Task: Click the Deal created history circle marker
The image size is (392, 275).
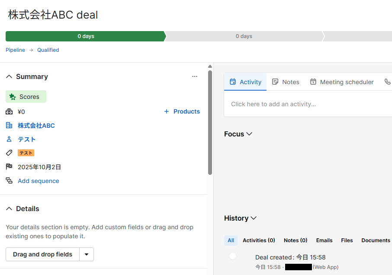Action: point(233,256)
